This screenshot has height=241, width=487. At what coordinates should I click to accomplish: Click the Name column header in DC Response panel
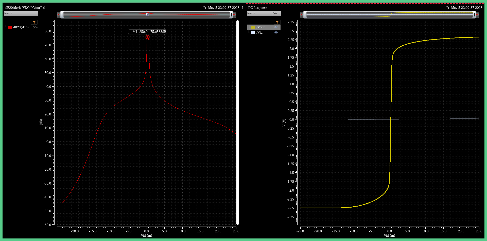(x=260, y=13)
